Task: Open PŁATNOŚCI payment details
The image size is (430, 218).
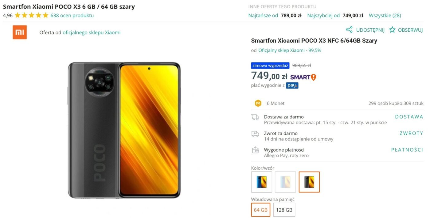Action: (407, 150)
